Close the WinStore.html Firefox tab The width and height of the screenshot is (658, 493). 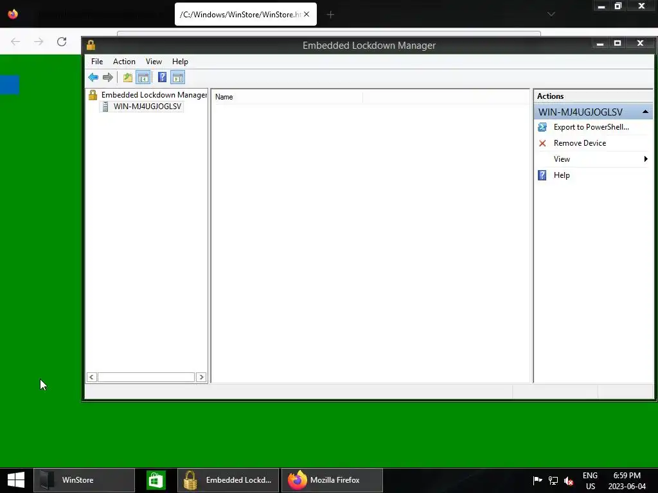(307, 14)
